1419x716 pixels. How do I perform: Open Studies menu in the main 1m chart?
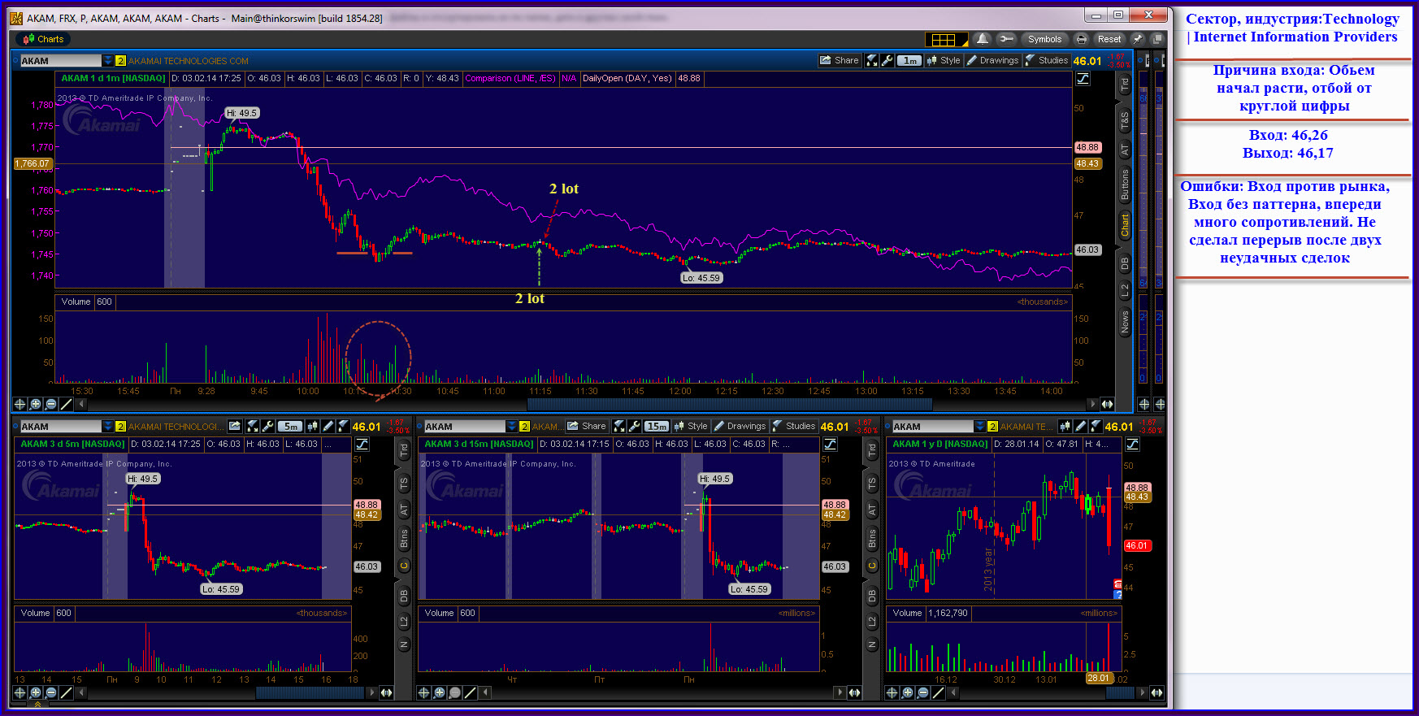click(1047, 60)
